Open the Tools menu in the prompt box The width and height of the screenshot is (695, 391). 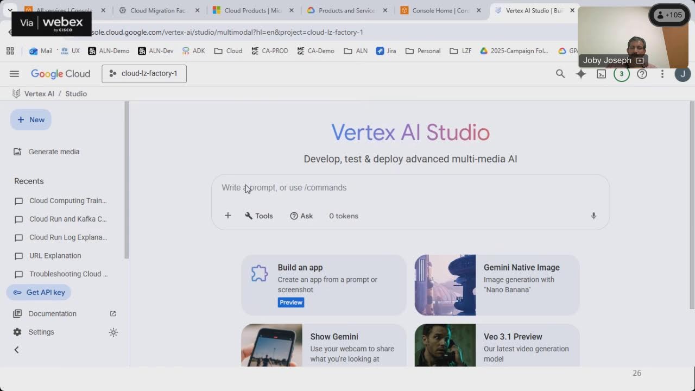tap(259, 216)
